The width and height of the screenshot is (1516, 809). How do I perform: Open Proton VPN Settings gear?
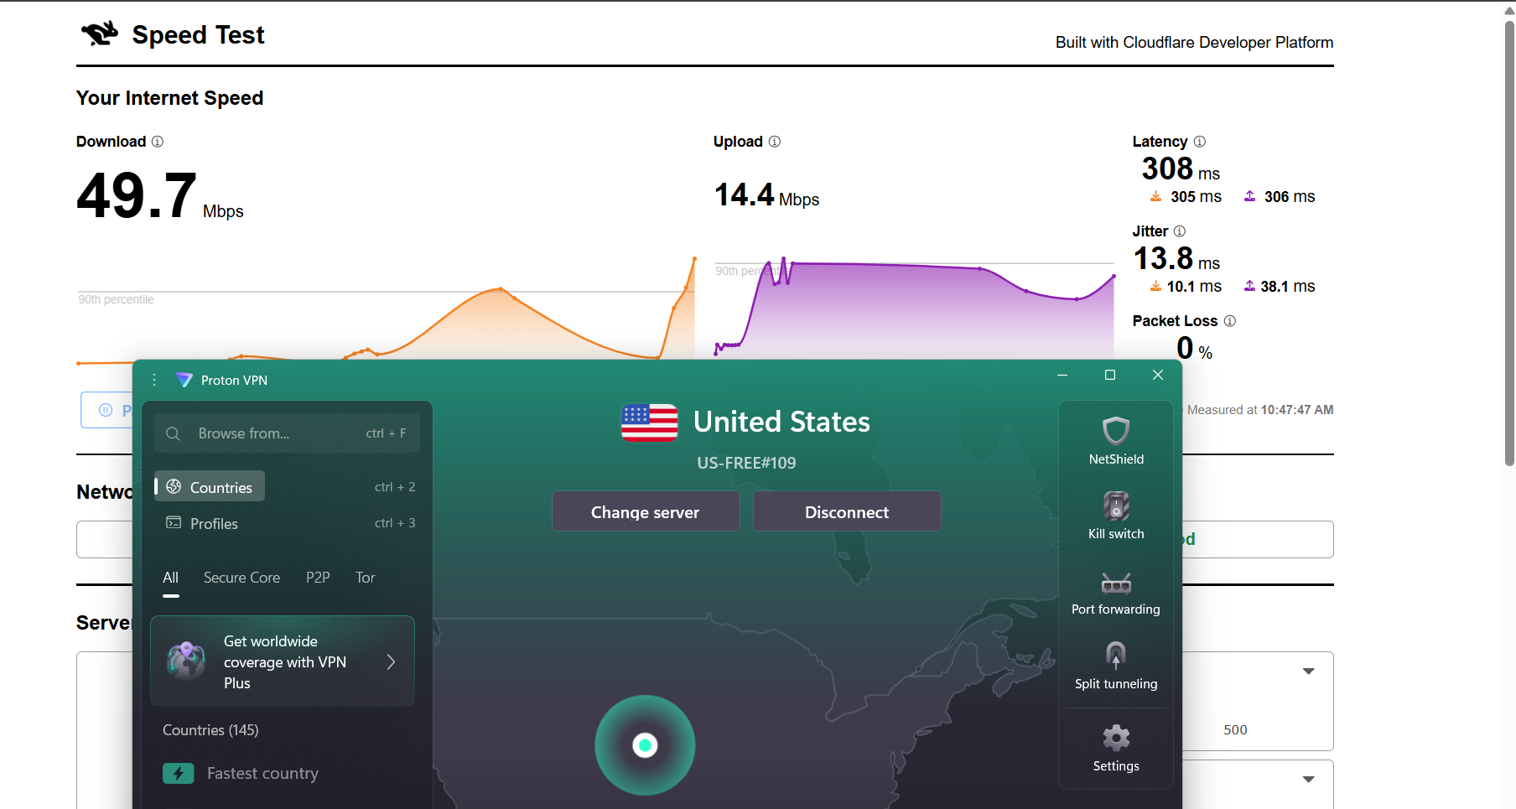click(x=1116, y=748)
